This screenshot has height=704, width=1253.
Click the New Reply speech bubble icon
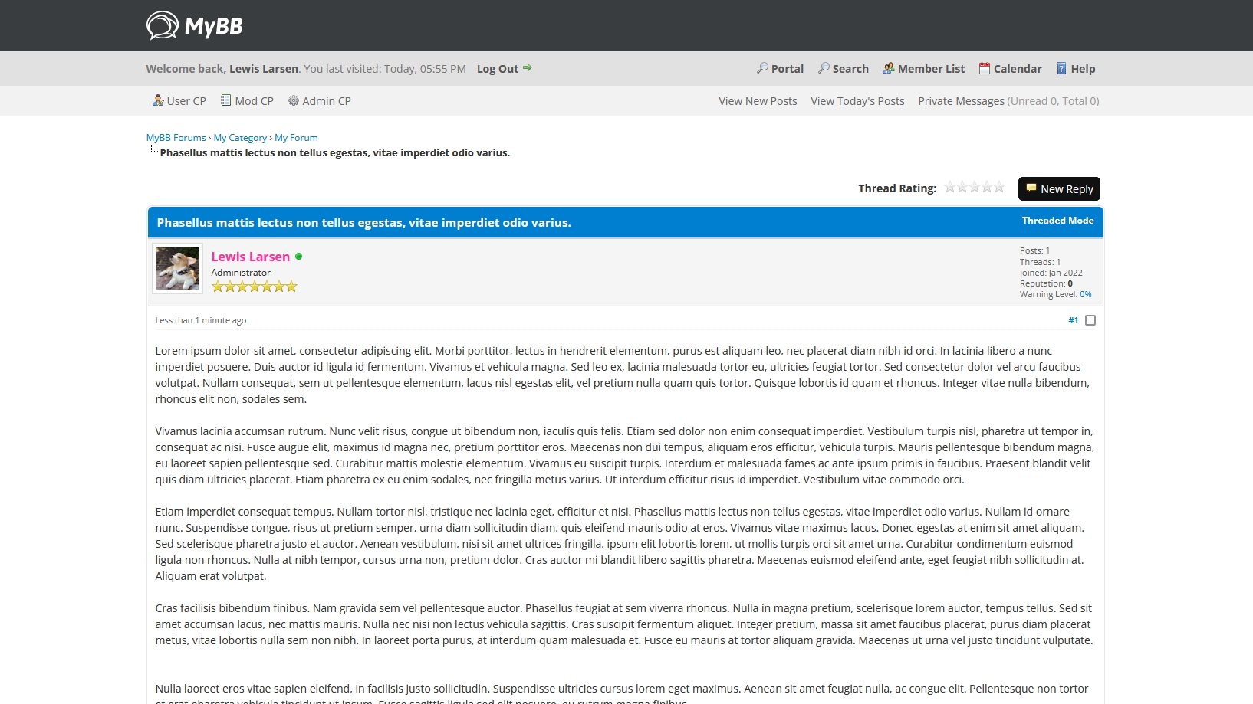[1031, 188]
